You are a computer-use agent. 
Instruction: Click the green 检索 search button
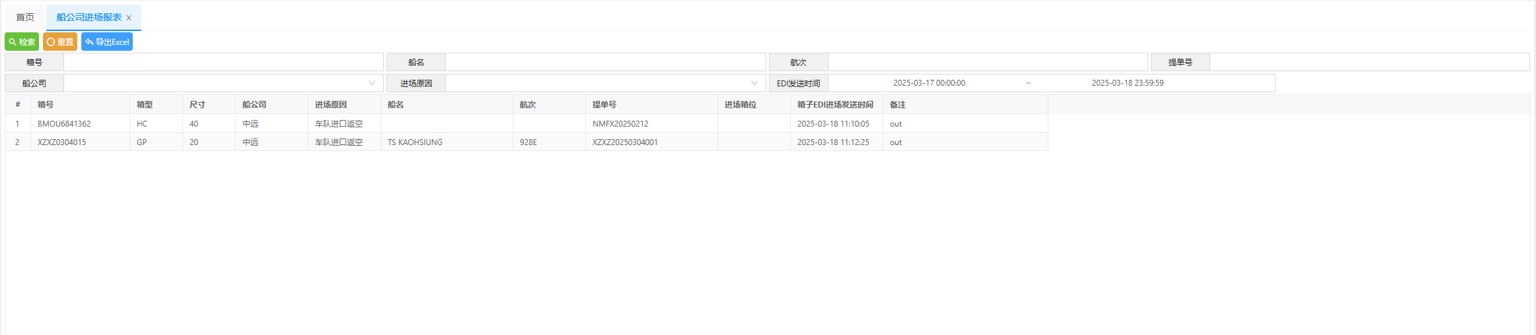pos(22,42)
